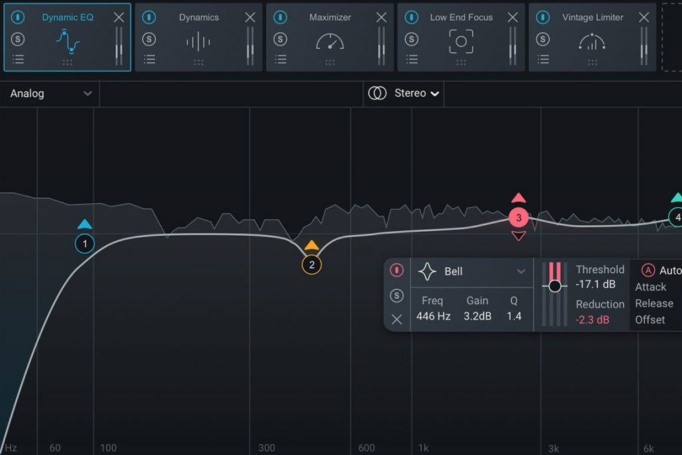This screenshot has height=455, width=682.
Task: Disable the band 3 power button
Action: (397, 270)
